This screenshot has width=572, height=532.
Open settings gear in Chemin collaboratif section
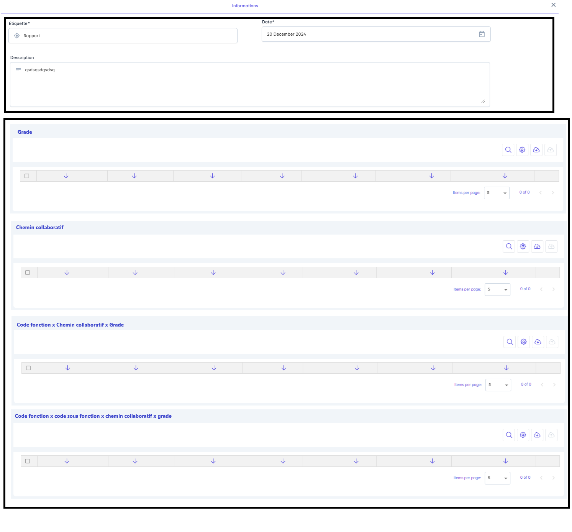tap(523, 246)
